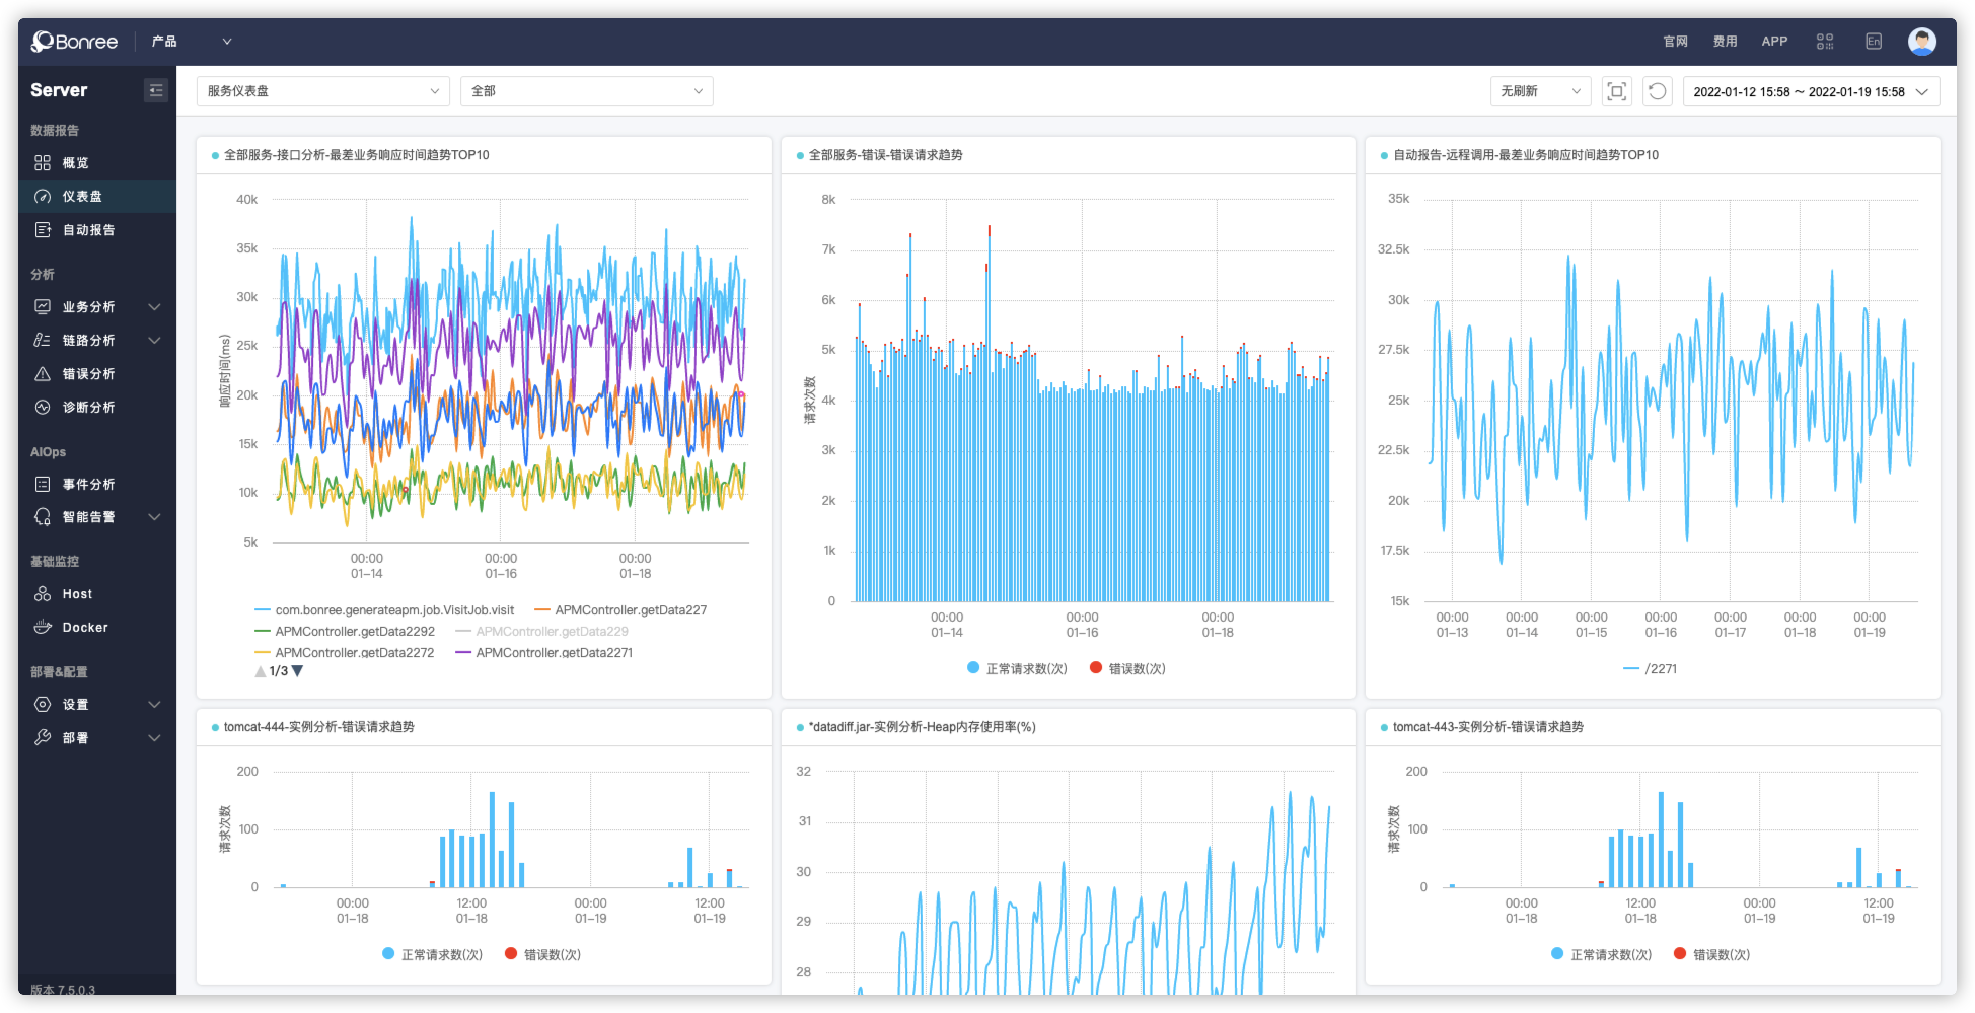The width and height of the screenshot is (1975, 1013).
Task: Open Host monitoring in sidebar
Action: [x=77, y=594]
